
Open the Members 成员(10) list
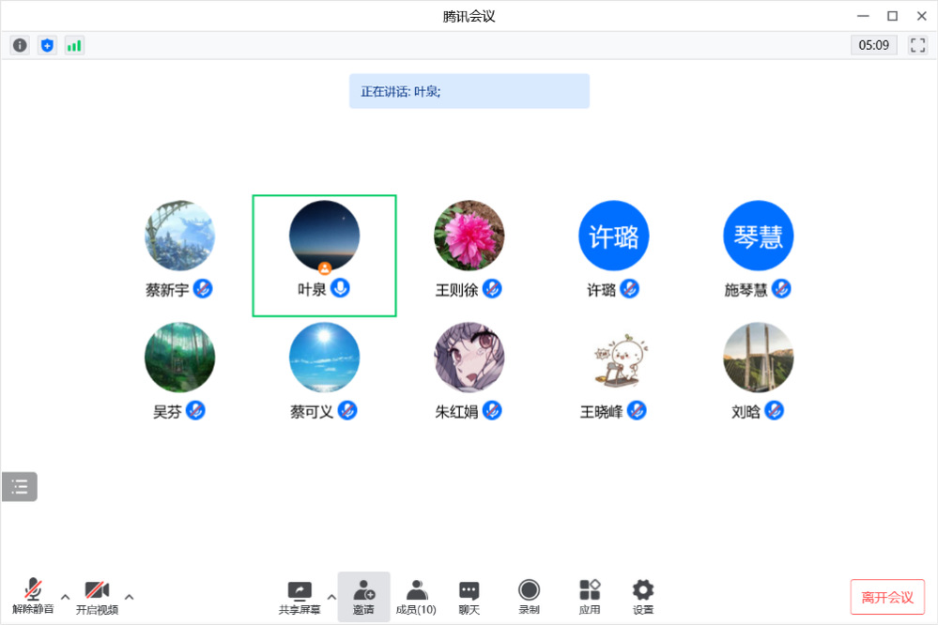(x=416, y=597)
